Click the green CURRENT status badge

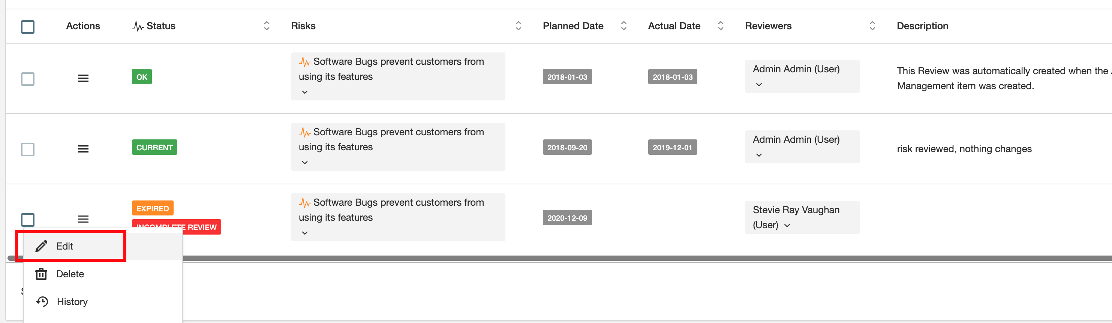pos(154,148)
